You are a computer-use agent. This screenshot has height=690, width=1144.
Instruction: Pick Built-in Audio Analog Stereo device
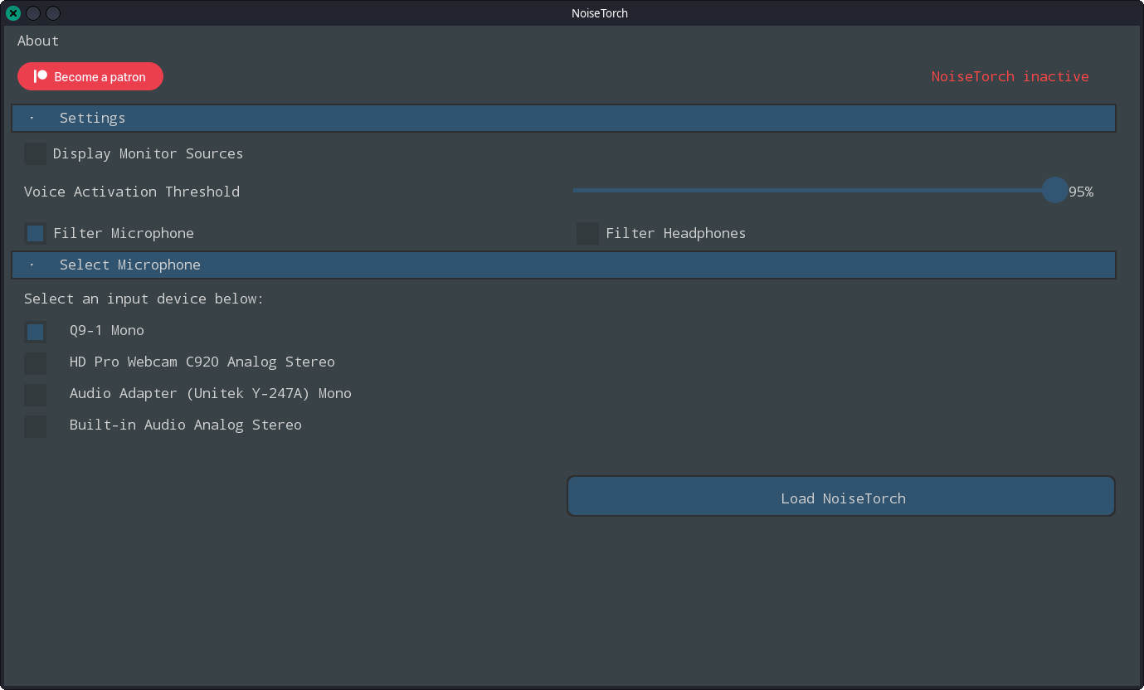point(35,426)
